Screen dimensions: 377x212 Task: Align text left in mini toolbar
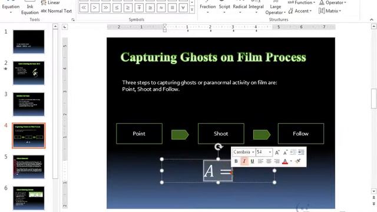260,161
